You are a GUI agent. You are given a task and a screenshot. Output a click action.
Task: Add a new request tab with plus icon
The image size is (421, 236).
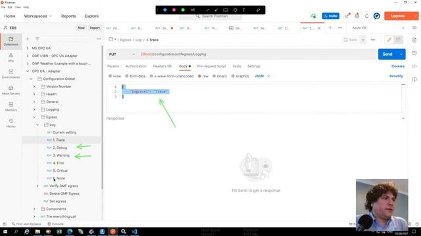pos(330,28)
